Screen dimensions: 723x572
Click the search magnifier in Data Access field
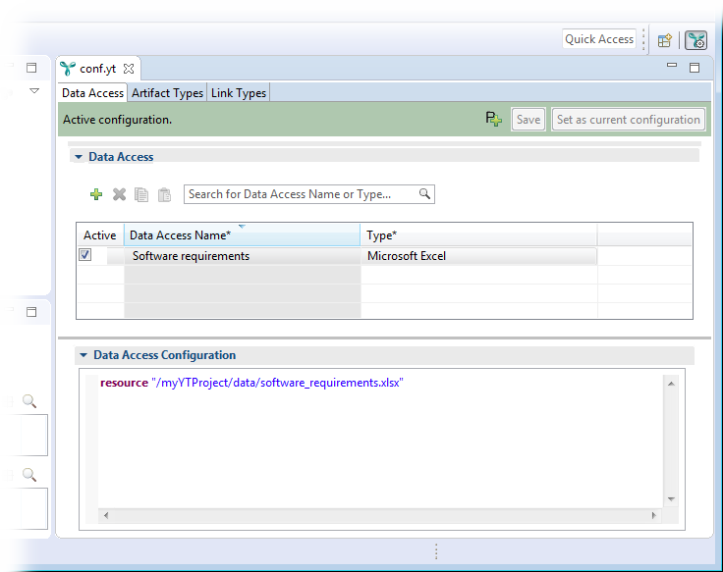pos(424,194)
